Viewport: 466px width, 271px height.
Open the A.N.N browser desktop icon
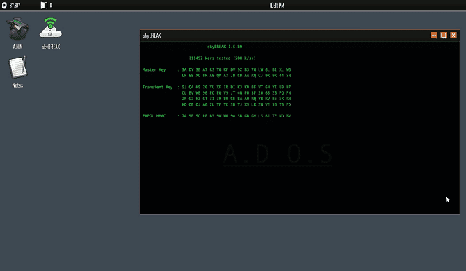17,29
